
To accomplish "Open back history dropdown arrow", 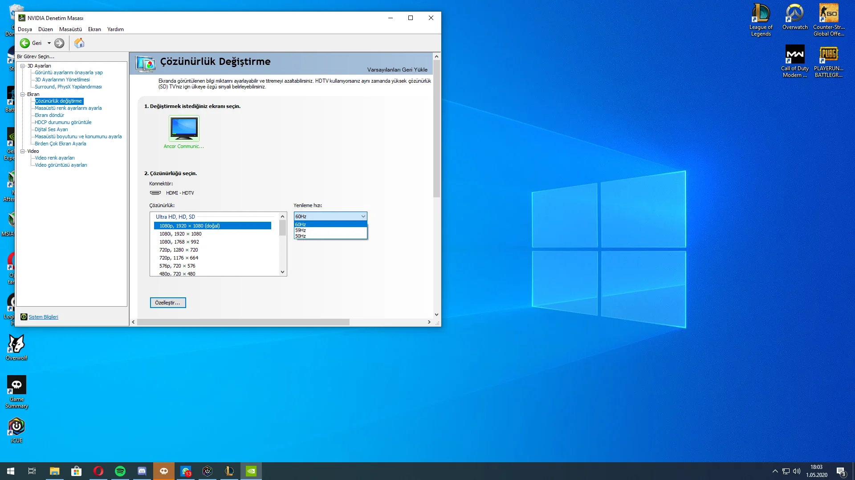I will pos(49,43).
